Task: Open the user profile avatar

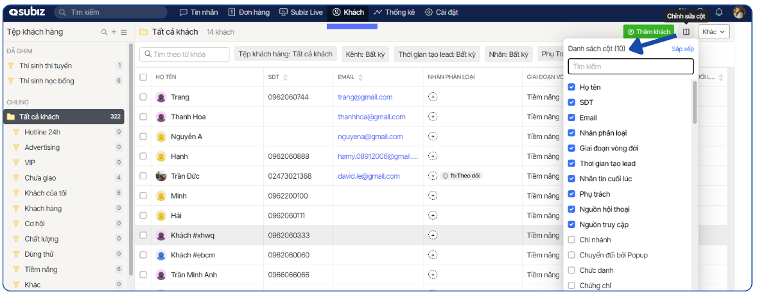Action: pyautogui.click(x=739, y=12)
